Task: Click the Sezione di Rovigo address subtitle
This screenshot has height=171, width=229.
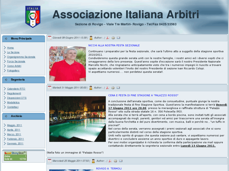Action: tap(126, 24)
